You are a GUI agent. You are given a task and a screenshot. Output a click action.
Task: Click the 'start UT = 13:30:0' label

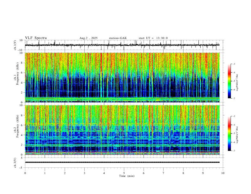153,38
